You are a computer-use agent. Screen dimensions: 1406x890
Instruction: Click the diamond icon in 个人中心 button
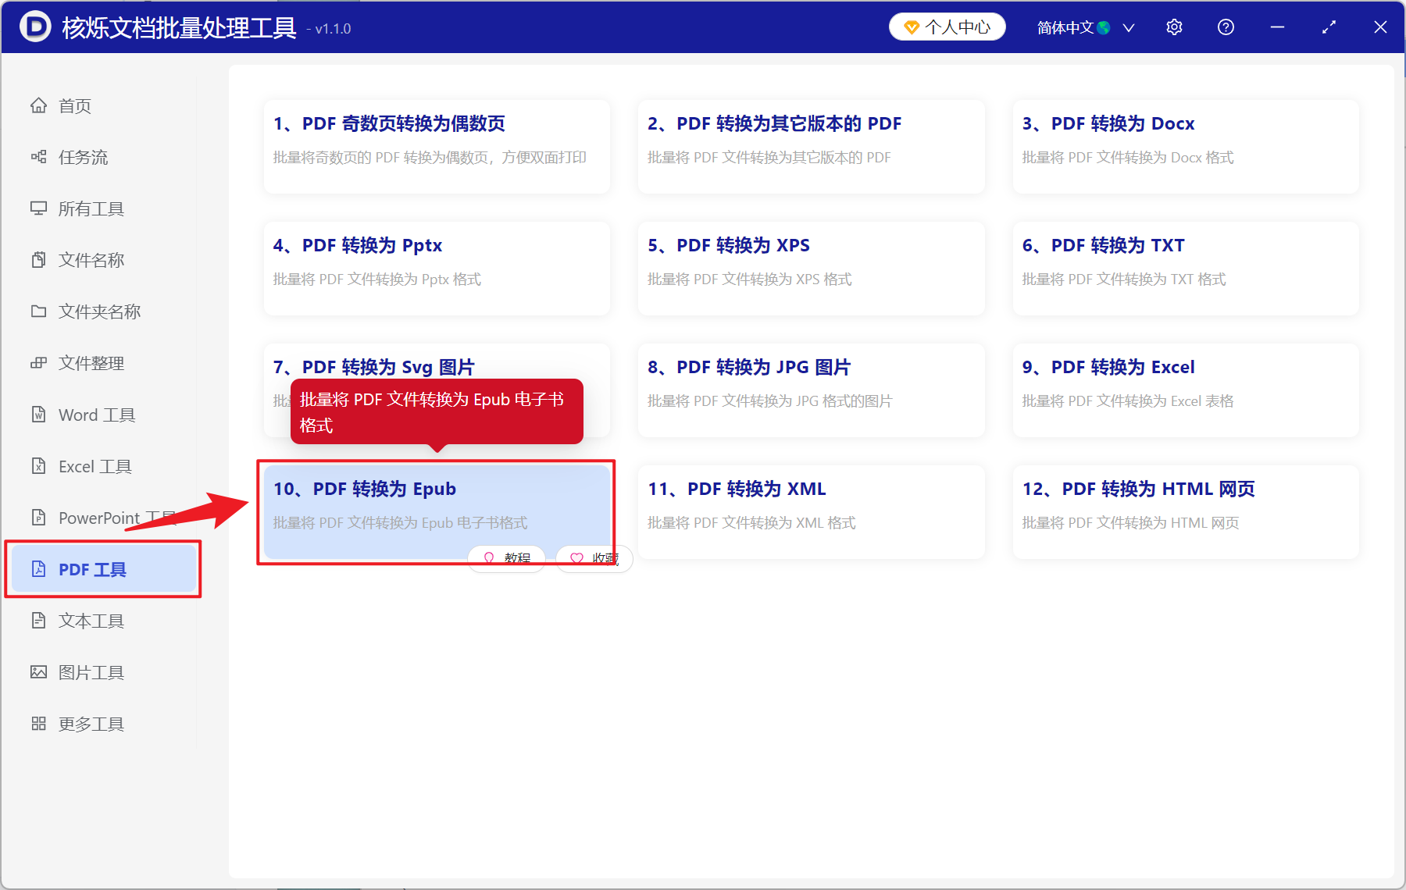tap(911, 27)
